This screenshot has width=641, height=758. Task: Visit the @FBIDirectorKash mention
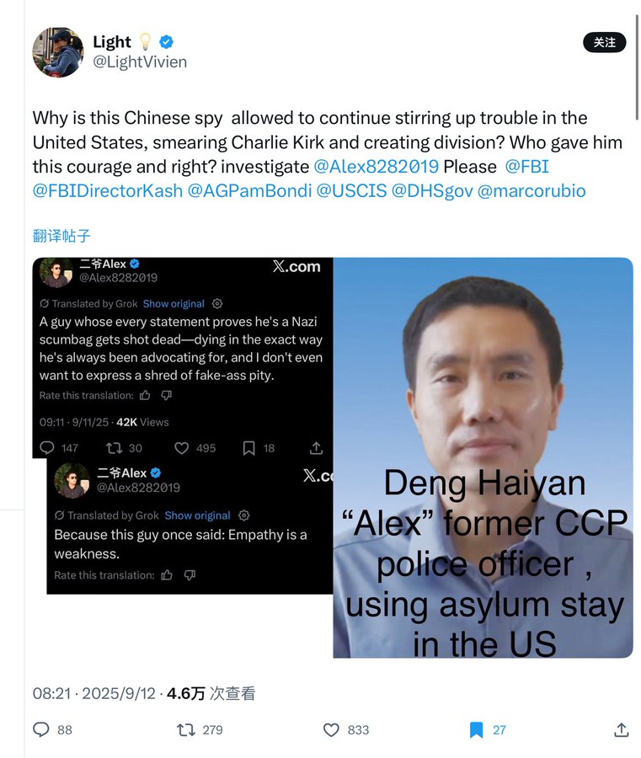pos(107,191)
